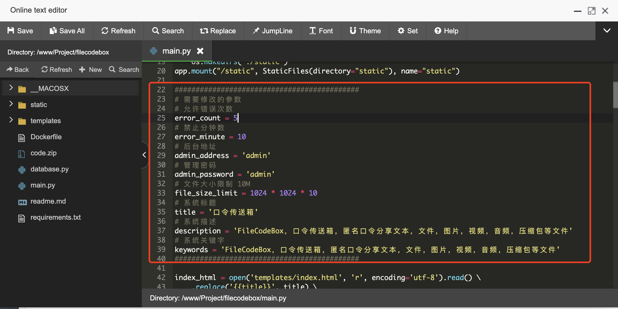Screen dimensions: 618x309
Task: Select the __MACOSX folder
Action: pos(70,88)
